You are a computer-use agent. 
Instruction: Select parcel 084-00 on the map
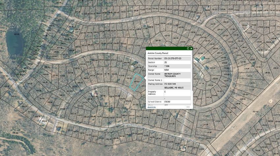[86, 78]
